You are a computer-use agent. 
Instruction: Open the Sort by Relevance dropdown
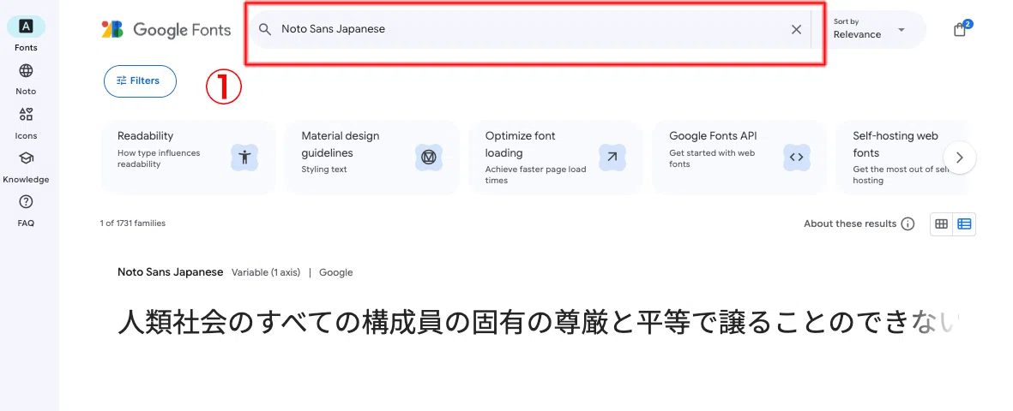coord(869,29)
